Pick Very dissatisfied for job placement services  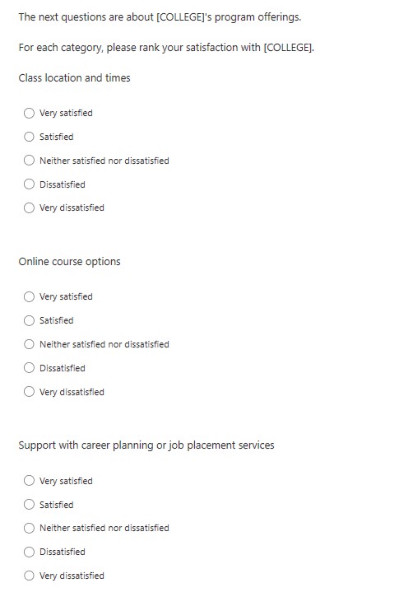point(29,576)
